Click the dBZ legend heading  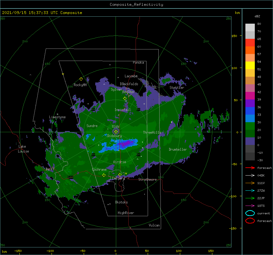pos(257,16)
